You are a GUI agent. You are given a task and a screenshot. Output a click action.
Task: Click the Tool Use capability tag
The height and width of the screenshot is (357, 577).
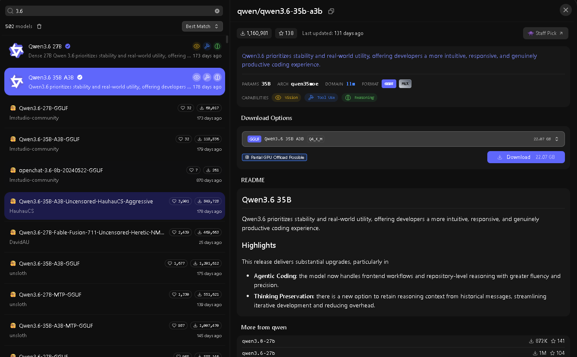(x=321, y=98)
